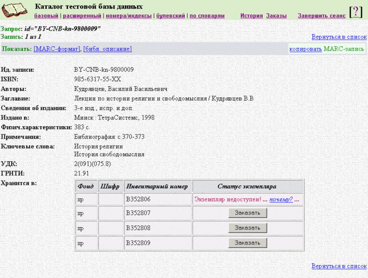Click top Вернуться в список link

(x=339, y=37)
